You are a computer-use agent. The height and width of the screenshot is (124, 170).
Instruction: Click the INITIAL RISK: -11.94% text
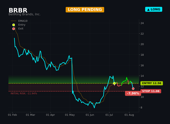tap(24, 93)
